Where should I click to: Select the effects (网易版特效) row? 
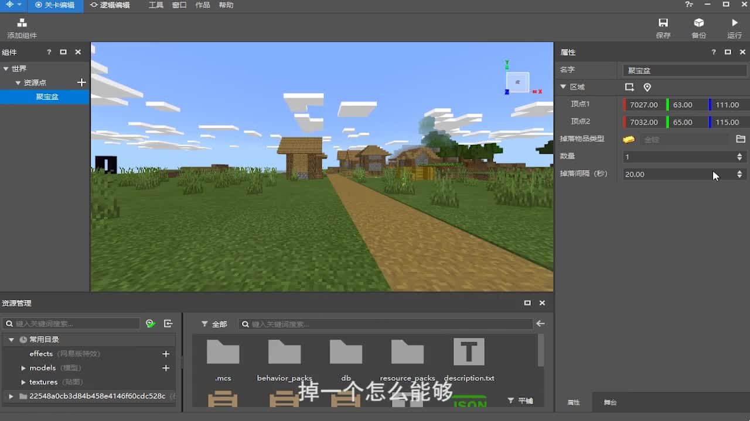(x=89, y=354)
